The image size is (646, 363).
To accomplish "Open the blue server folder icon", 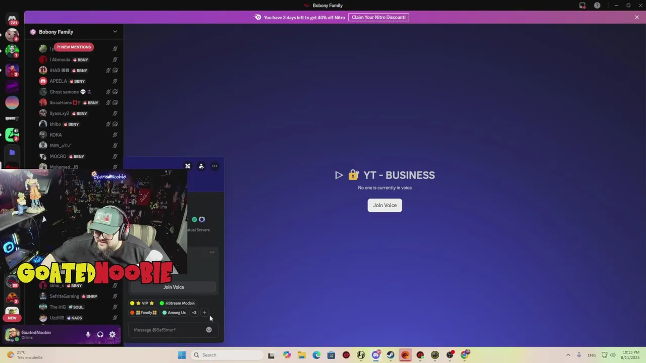I will click(12, 152).
